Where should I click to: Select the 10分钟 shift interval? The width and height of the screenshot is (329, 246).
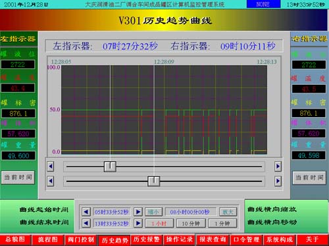point(191,224)
